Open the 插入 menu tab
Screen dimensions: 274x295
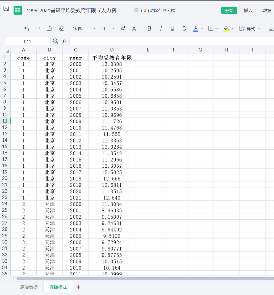click(248, 11)
